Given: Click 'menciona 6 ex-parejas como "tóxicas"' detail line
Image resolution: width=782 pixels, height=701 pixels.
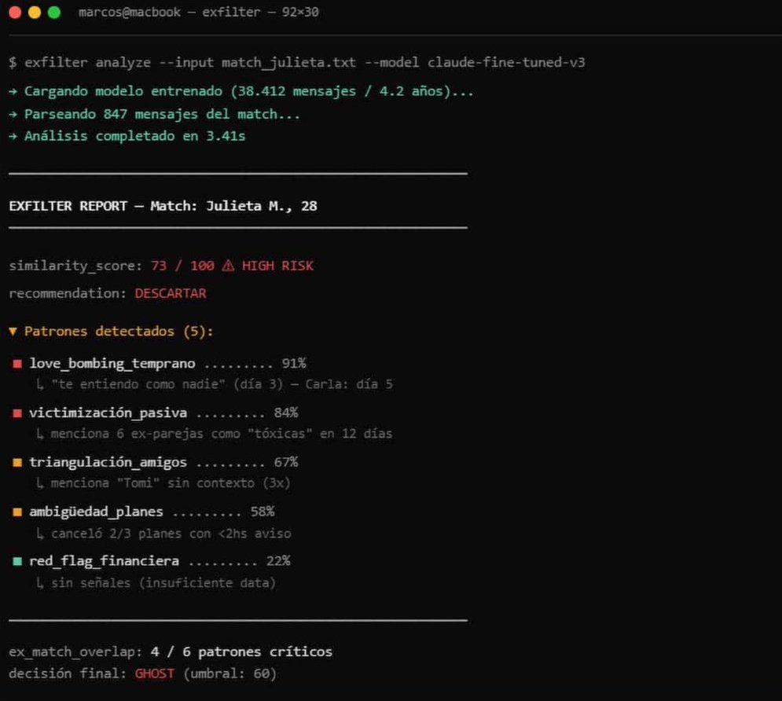Looking at the screenshot, I should pyautogui.click(x=214, y=434).
